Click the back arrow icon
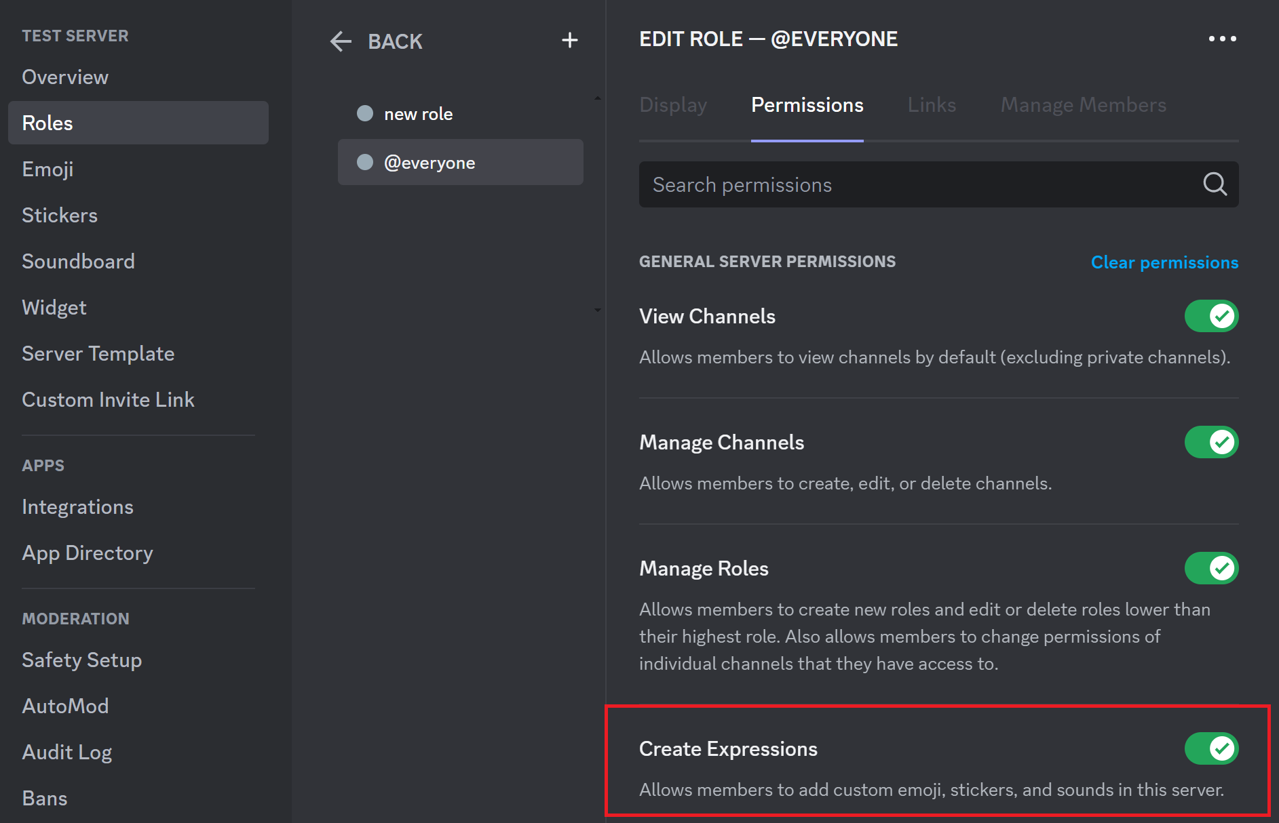 coord(340,41)
